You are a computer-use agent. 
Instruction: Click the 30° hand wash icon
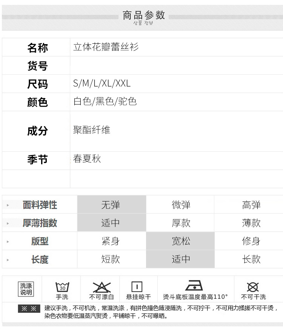click(62, 287)
